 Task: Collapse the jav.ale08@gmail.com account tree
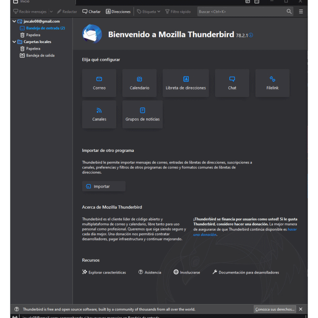tap(15, 21)
